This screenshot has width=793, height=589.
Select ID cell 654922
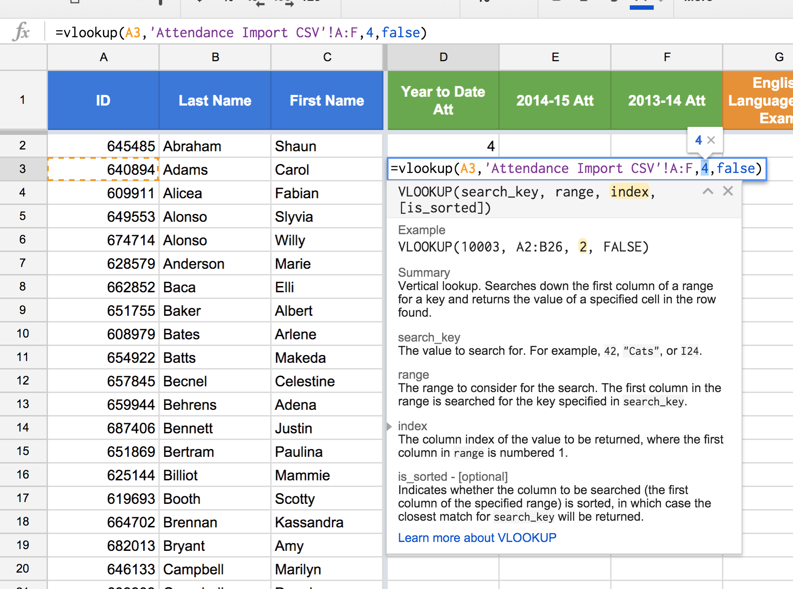103,357
